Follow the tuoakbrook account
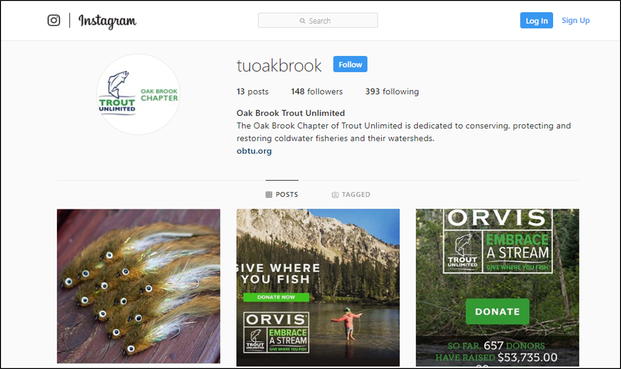This screenshot has width=621, height=369. pyautogui.click(x=350, y=65)
